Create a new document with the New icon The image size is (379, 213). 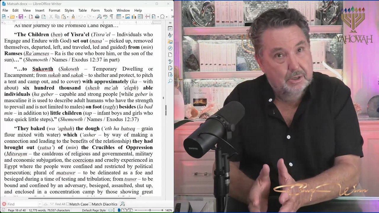(4, 17)
